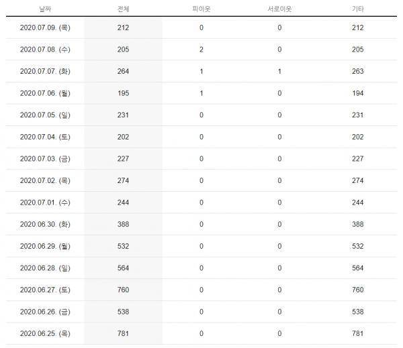
Task: Click the 기타 value 263
Action: pyautogui.click(x=357, y=71)
